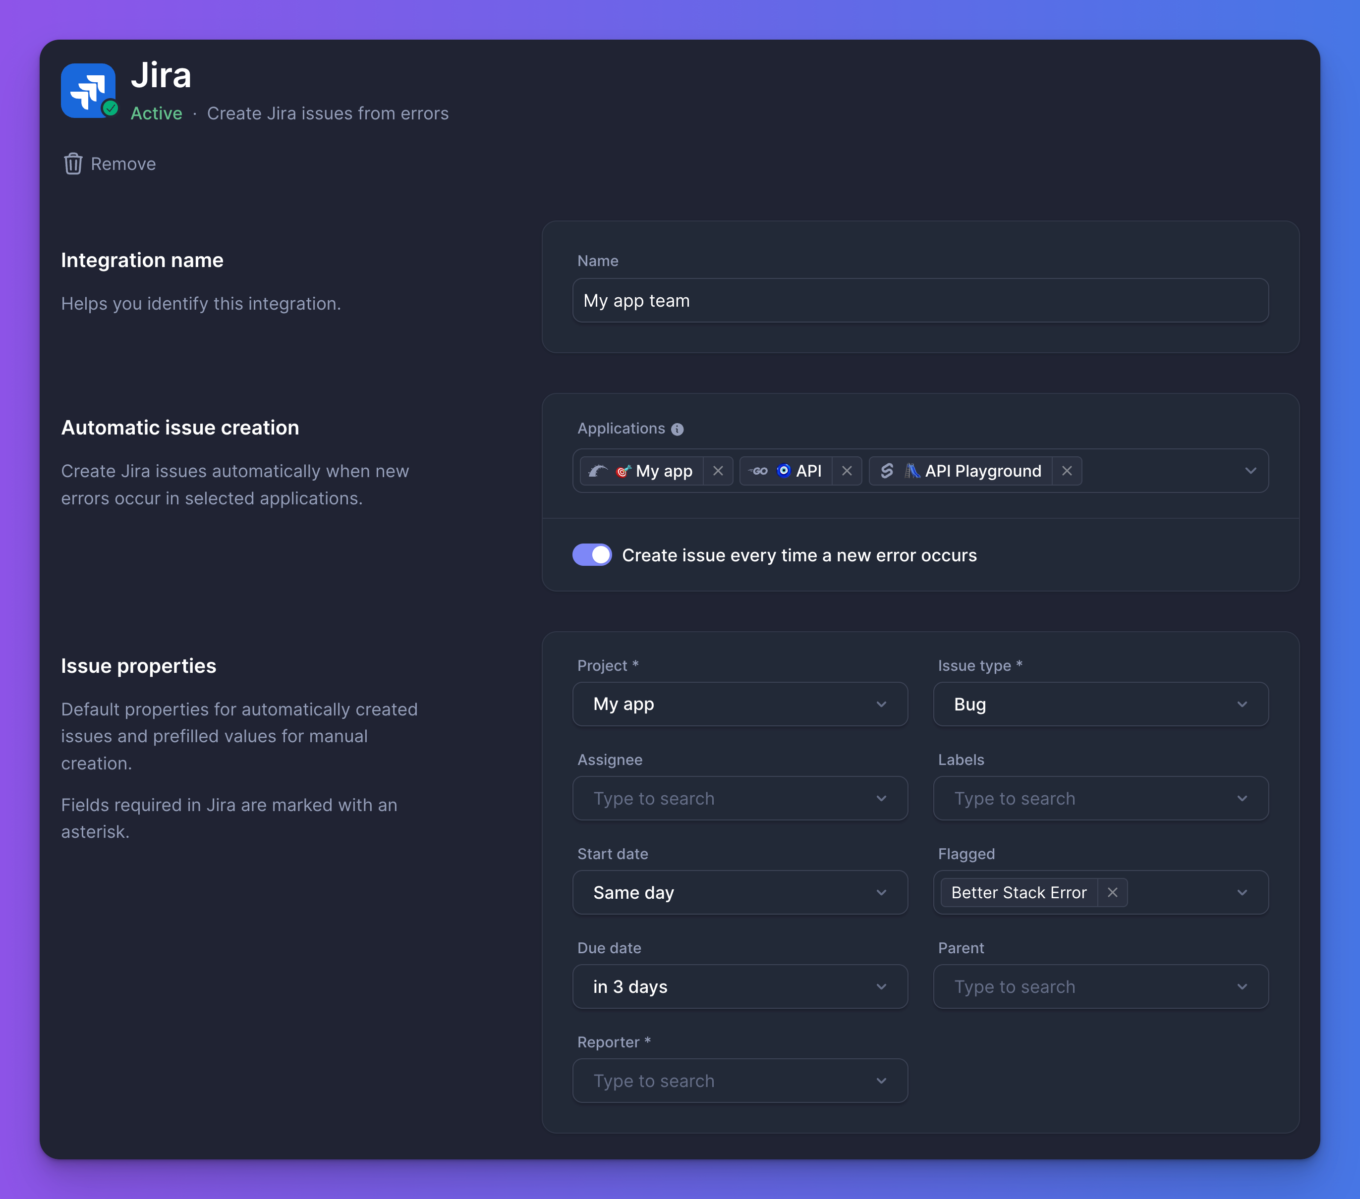
Task: Disable creating issues for every new error
Action: pos(591,554)
